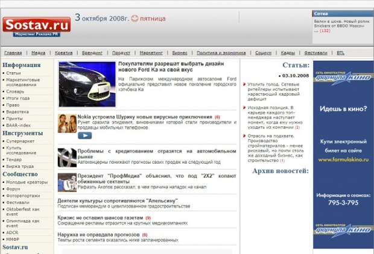Screen dimensions: 374x254
Task: Open Проблемы с кредитованием headline
Action: click(157, 153)
